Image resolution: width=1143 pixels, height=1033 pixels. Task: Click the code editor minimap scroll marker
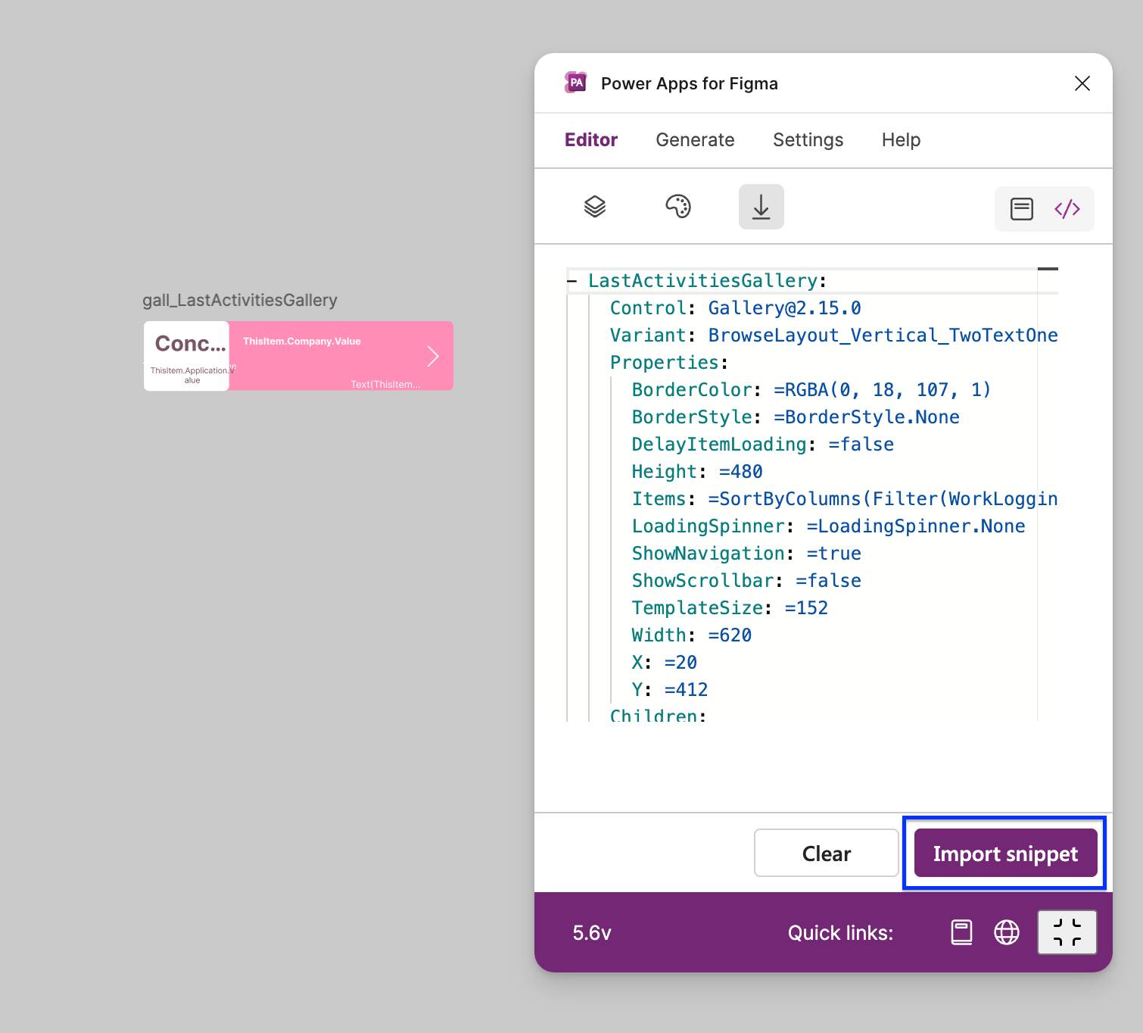(1048, 269)
